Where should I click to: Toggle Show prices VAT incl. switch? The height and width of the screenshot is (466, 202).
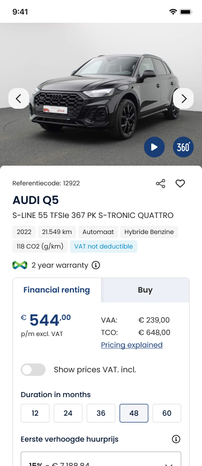click(33, 370)
